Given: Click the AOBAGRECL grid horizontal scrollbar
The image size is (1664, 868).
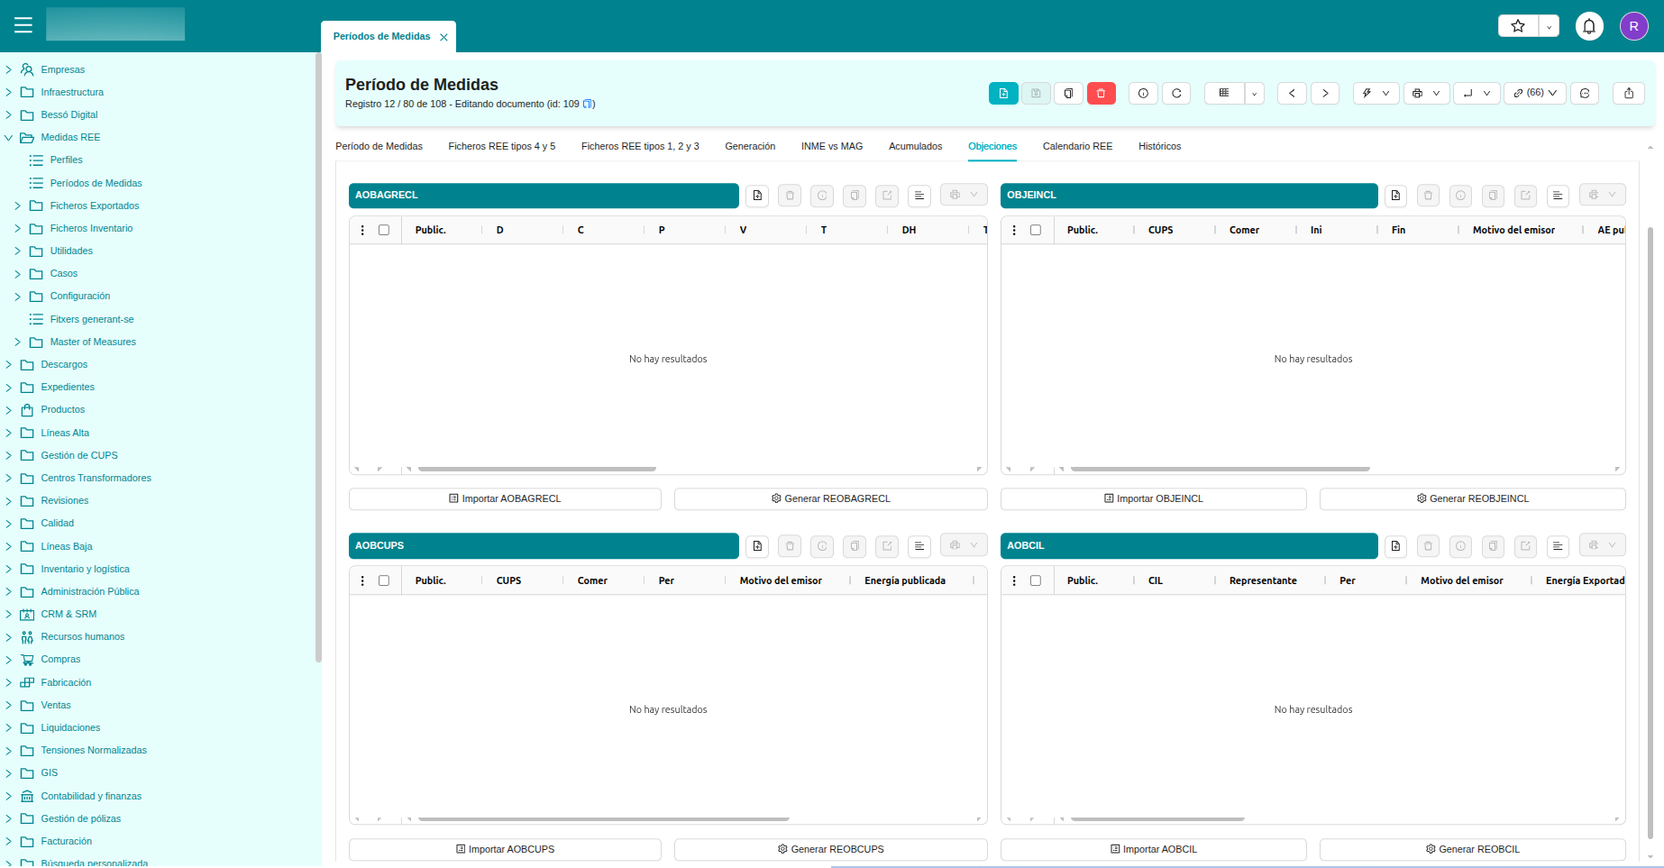Looking at the screenshot, I should [x=536, y=469].
